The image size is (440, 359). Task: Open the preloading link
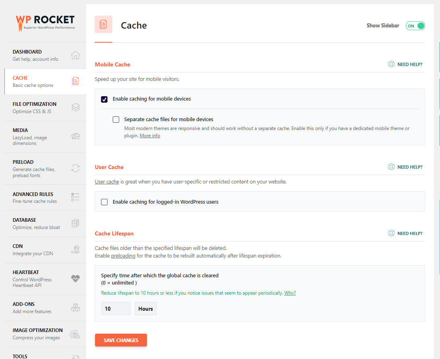(124, 256)
